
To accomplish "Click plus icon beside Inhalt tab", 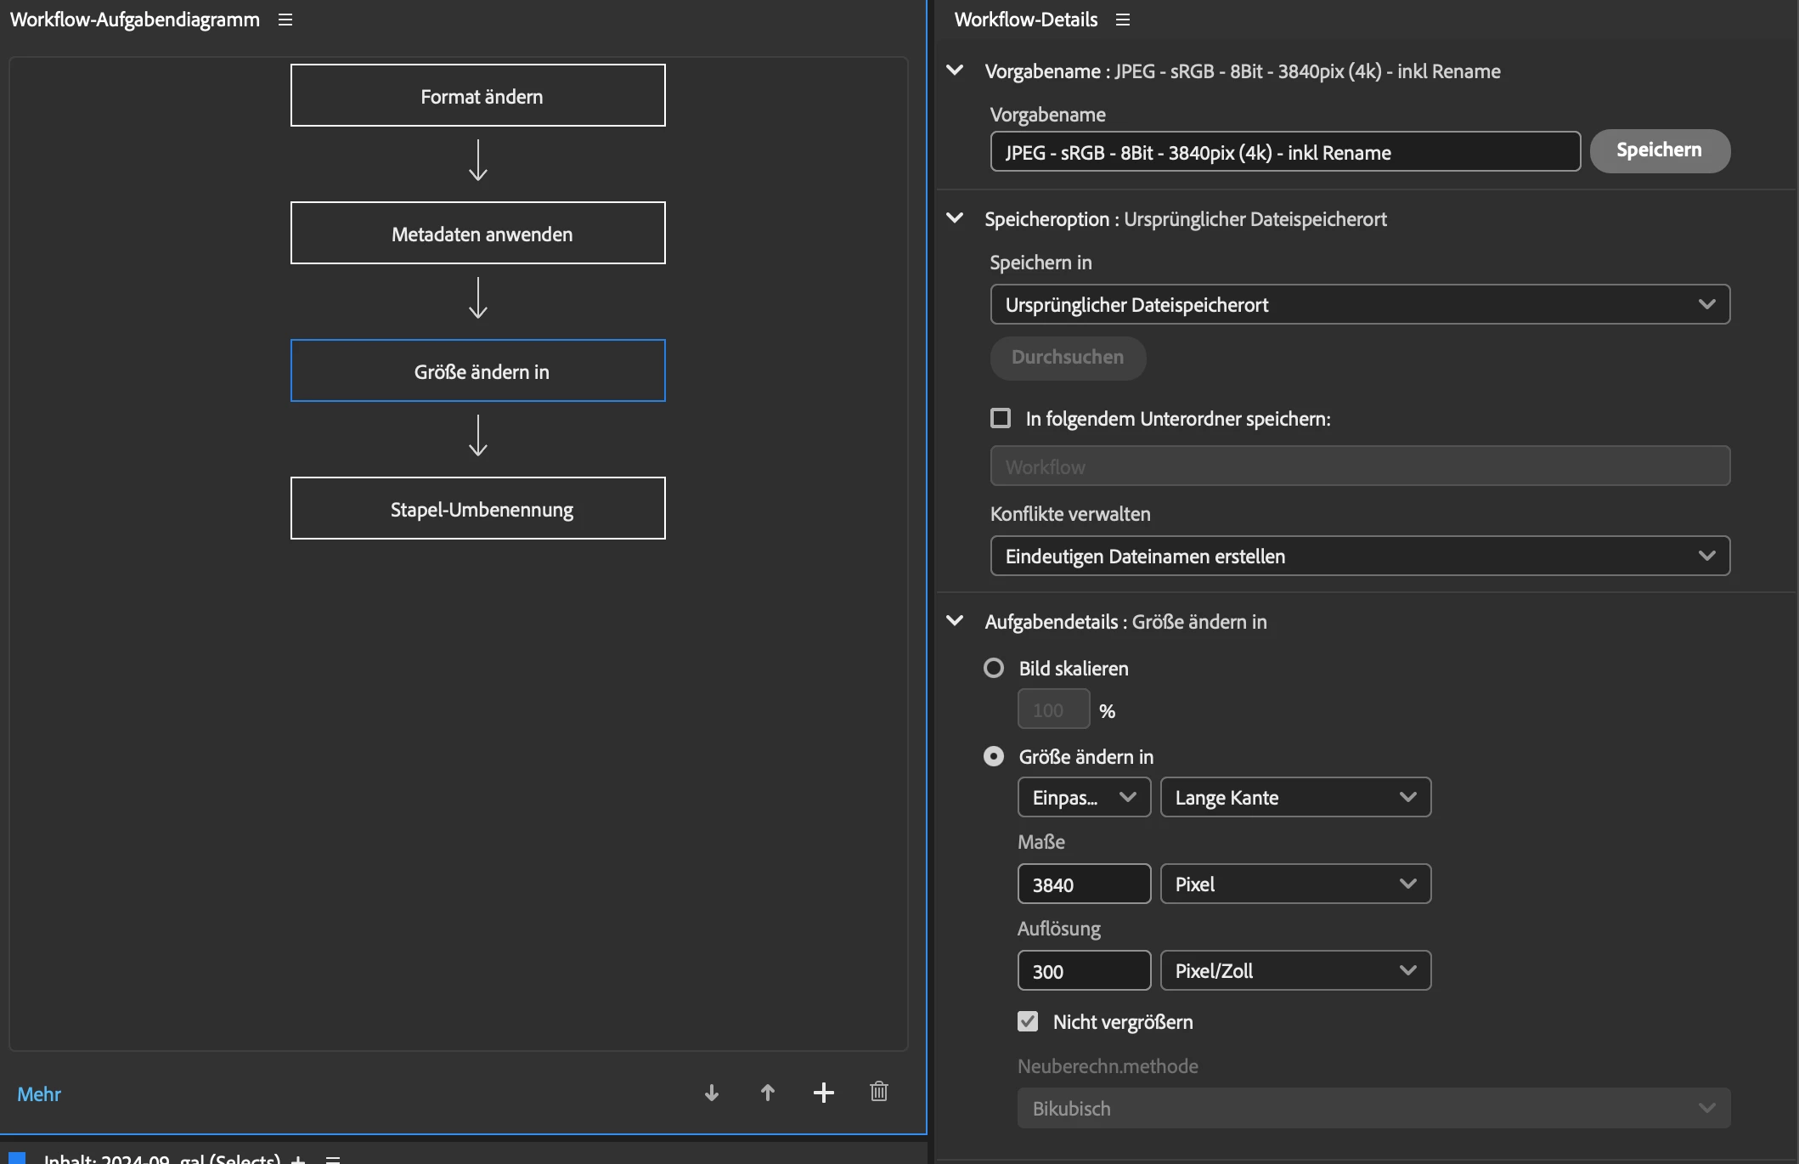I will pyautogui.click(x=298, y=1159).
